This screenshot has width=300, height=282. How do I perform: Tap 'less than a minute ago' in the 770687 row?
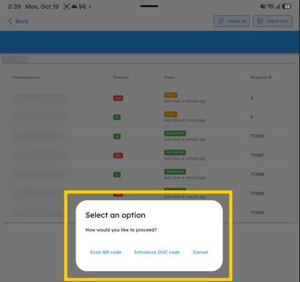click(x=185, y=158)
